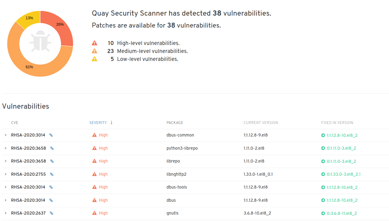The image size is (389, 221).
Task: Expand the dbus-common vulnerability row
Action: tap(6, 135)
